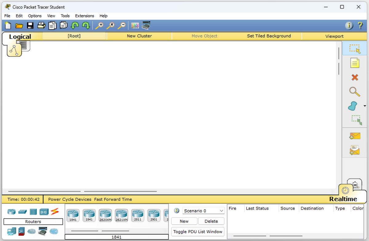Screen dimensions: 369x241
Task: Open help via the question mark icon
Action: click(360, 26)
